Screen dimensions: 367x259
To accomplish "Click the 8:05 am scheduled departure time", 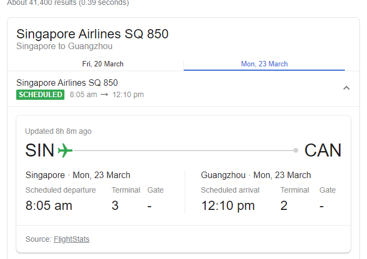I will 49,206.
